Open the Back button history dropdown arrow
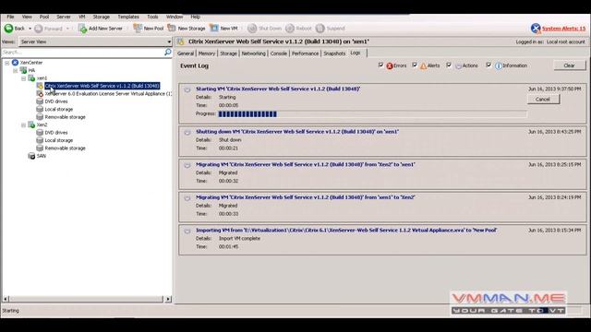Image resolution: width=591 pixels, height=332 pixels. click(x=30, y=29)
